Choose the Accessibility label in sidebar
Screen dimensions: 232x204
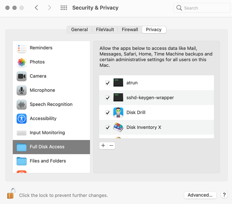[43, 118]
